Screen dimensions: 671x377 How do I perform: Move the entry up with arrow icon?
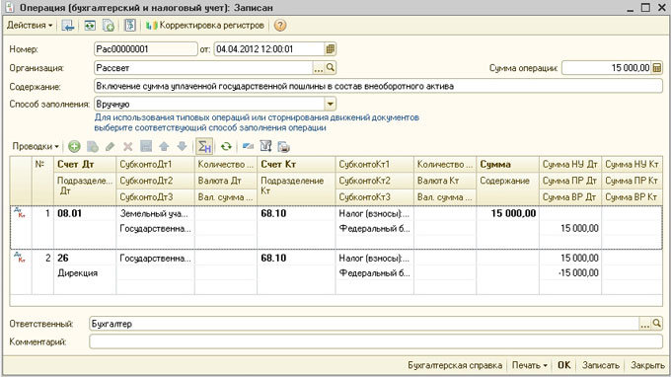164,147
